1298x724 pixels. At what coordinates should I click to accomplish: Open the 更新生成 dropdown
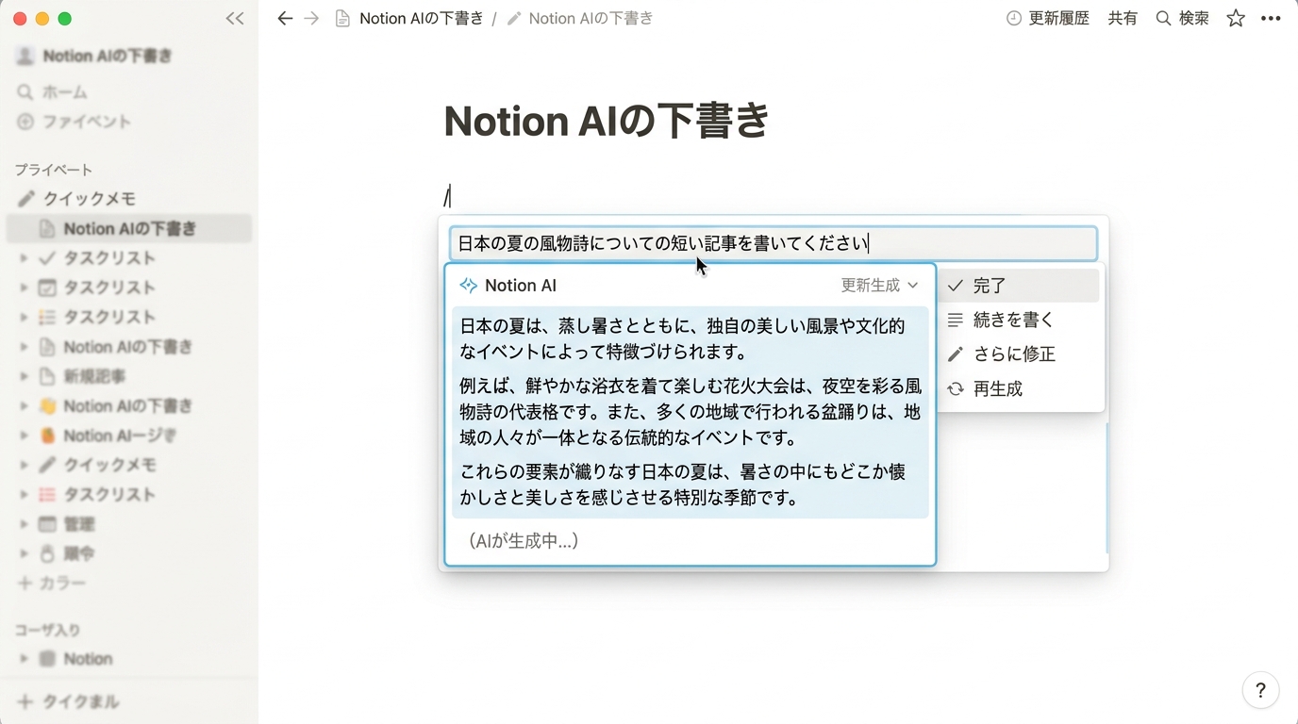pos(879,286)
